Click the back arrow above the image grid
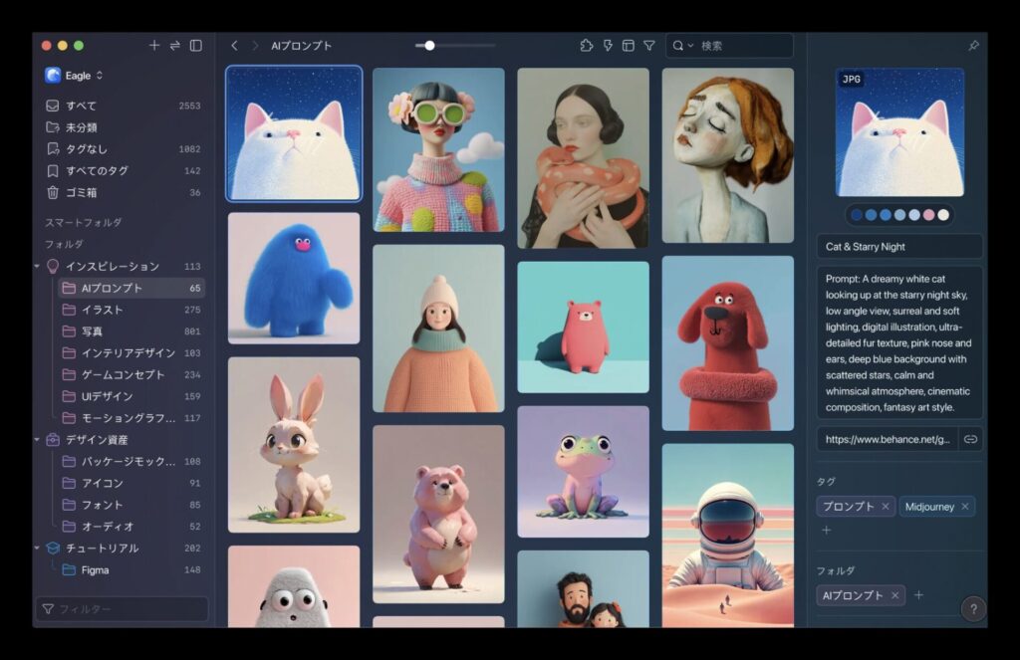This screenshot has height=660, width=1020. click(x=234, y=45)
